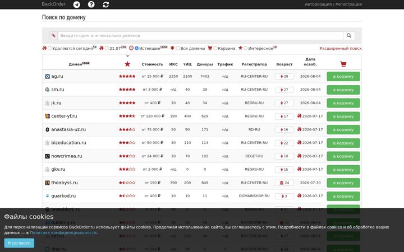The image size is (404, 252).
Task: Click the link icon beside the domain input
Action: tap(54, 36)
